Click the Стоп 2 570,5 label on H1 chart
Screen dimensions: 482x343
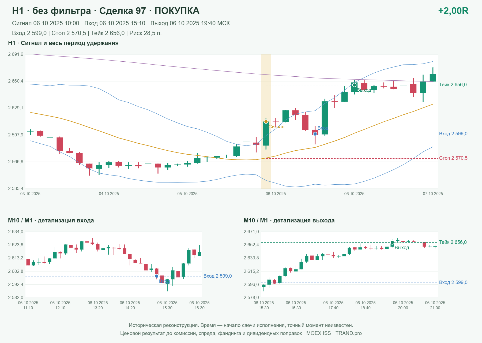(453, 158)
